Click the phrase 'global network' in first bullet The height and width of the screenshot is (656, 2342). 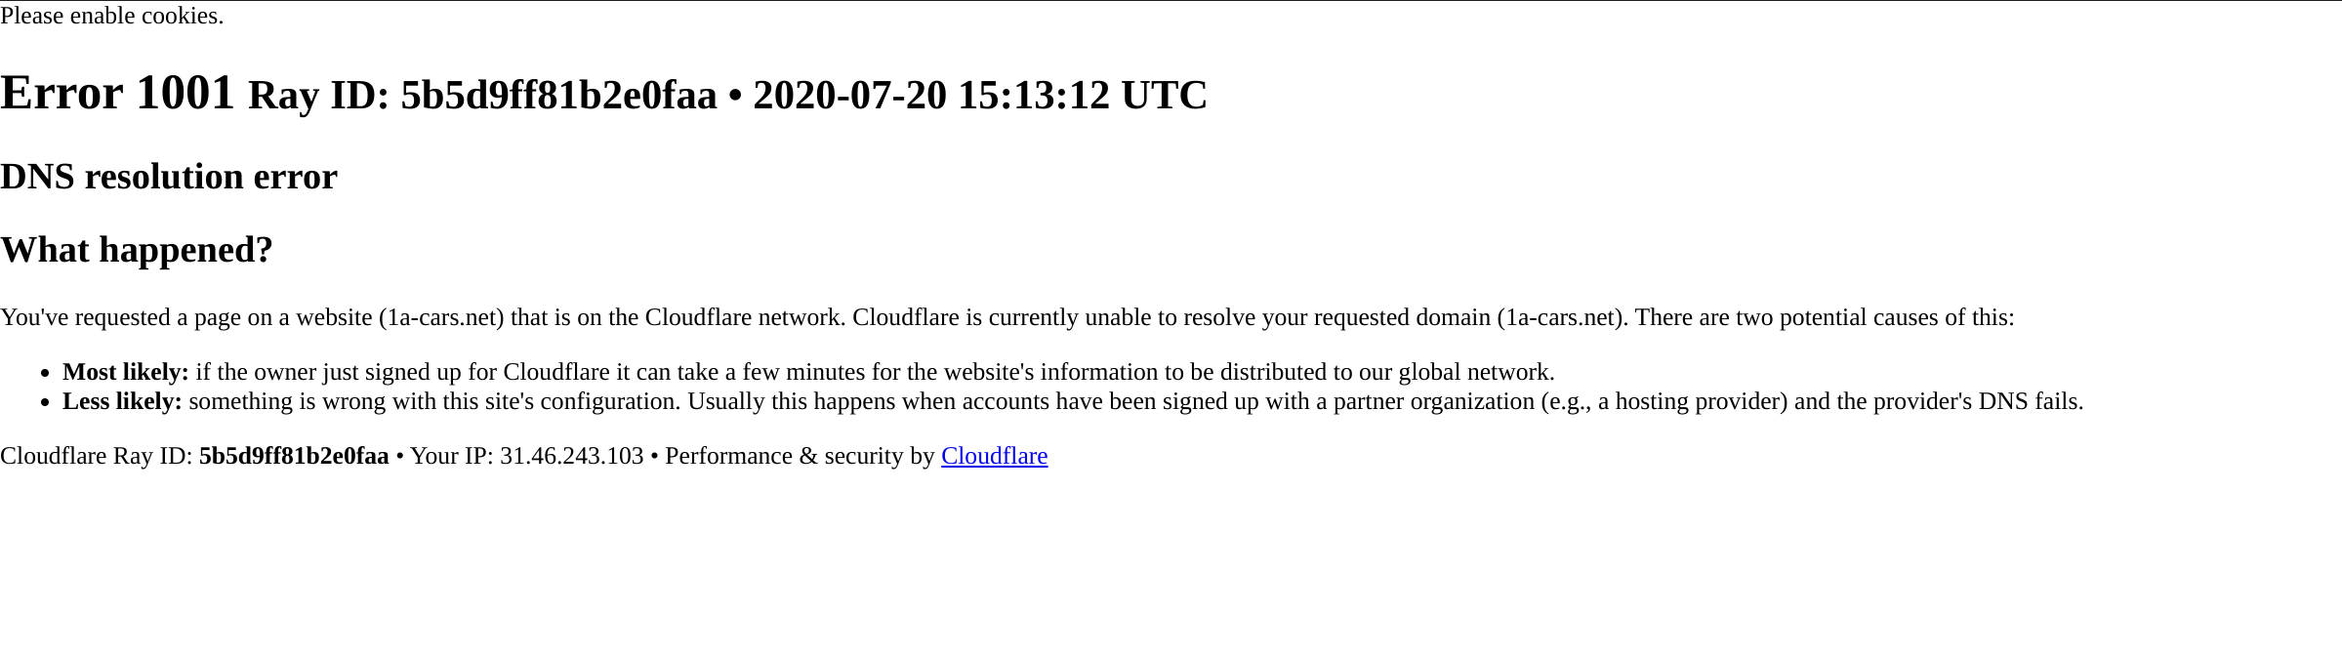[x=1473, y=372]
